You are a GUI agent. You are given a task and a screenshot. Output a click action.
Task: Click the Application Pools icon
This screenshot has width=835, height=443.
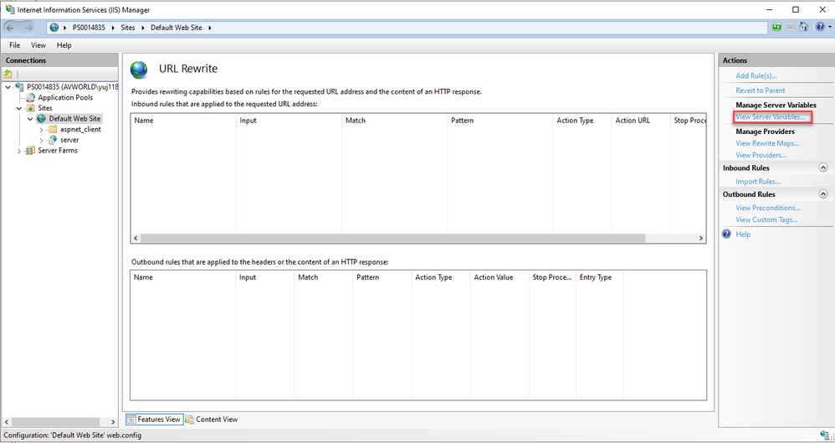(x=31, y=97)
